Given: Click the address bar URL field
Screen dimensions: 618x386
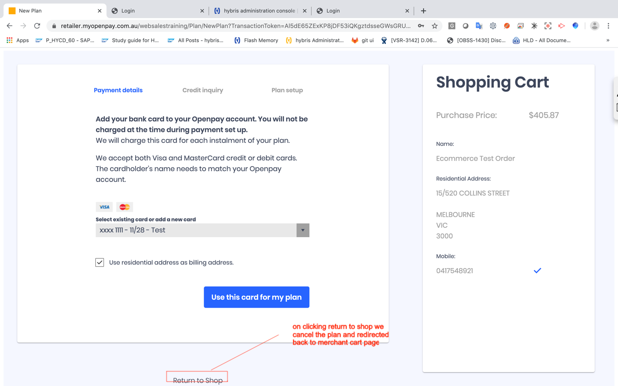Looking at the screenshot, I should 235,26.
